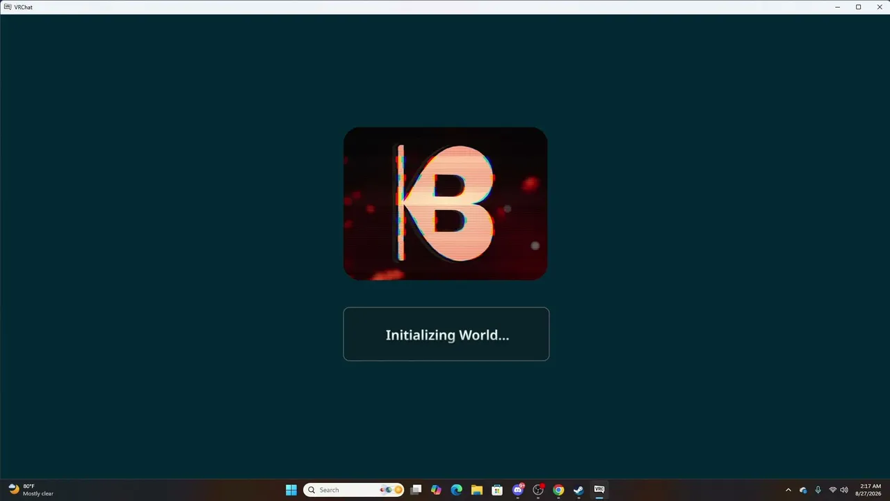Show hidden system tray icons

(x=788, y=490)
